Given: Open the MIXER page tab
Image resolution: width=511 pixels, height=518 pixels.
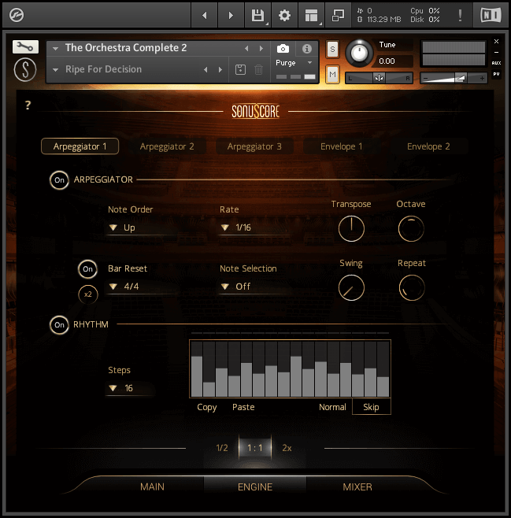Looking at the screenshot, I should tap(357, 487).
